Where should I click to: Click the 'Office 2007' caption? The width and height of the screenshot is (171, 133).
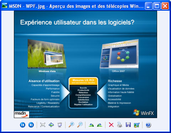pyautogui.click(x=118, y=71)
